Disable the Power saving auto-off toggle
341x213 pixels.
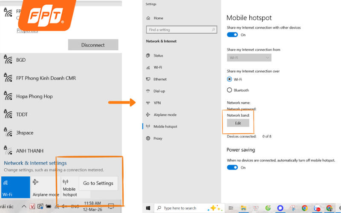coord(232,167)
